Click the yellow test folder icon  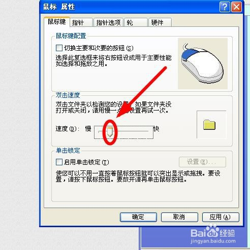click(x=209, y=125)
